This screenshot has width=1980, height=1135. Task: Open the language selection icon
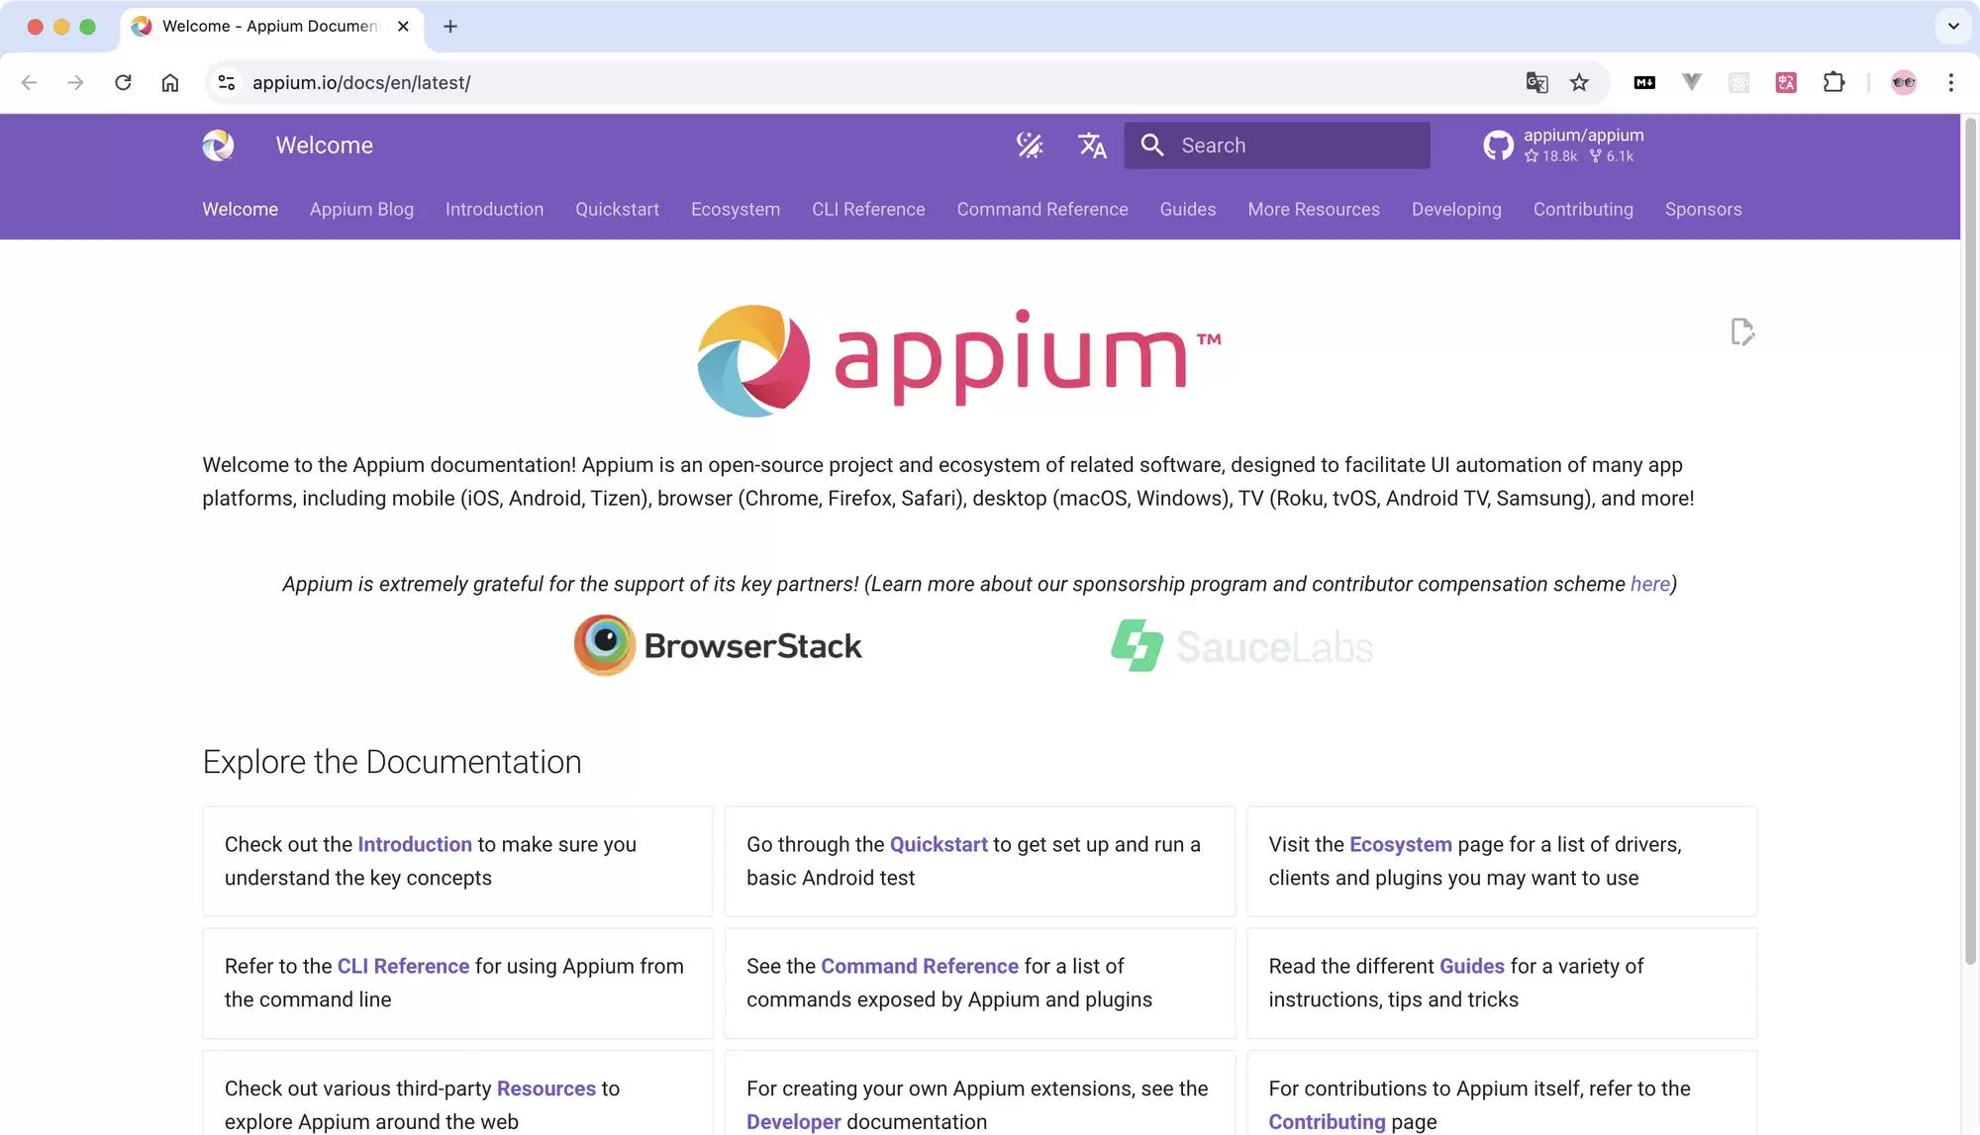(x=1092, y=145)
